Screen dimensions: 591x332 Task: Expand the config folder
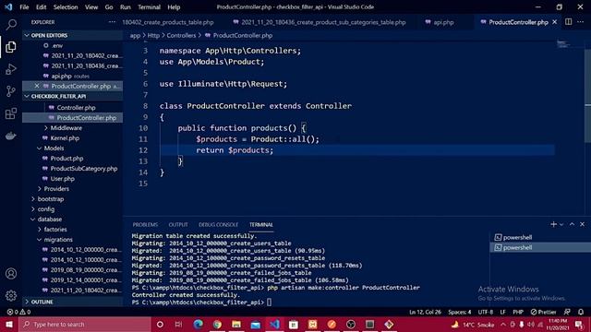pyautogui.click(x=46, y=209)
